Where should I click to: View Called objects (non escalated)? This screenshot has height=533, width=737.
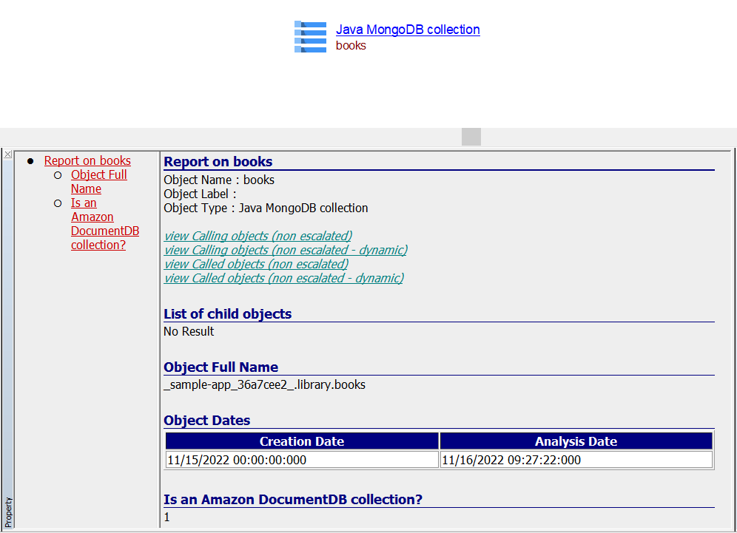click(x=256, y=264)
